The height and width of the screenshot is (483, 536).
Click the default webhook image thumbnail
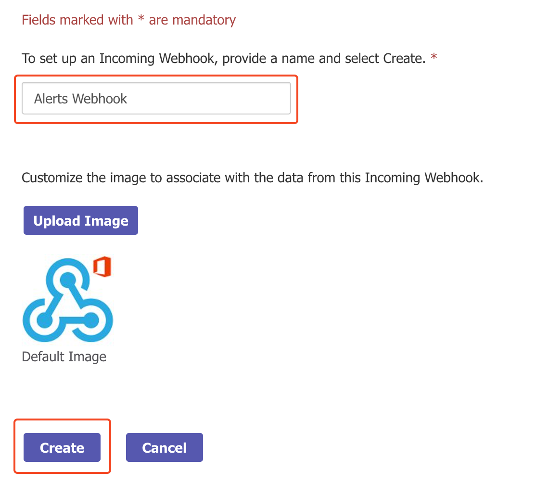click(68, 300)
